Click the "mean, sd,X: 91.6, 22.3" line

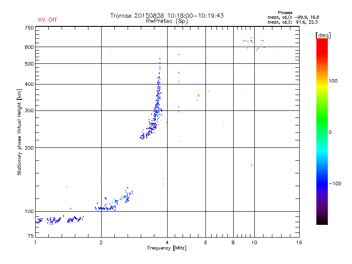[x=293, y=22]
